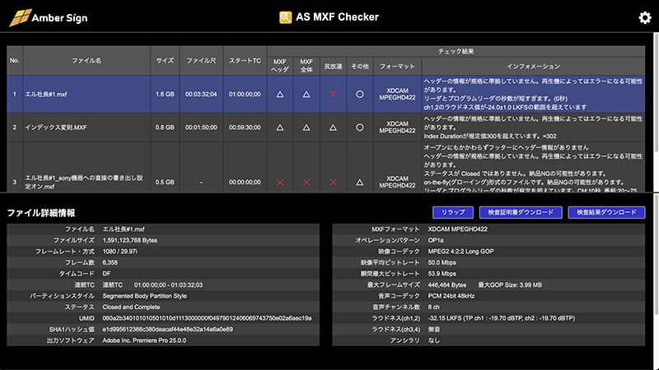The width and height of the screenshot is (659, 370).
Task: Click audio channel value 8 ch
Action: pos(434,307)
